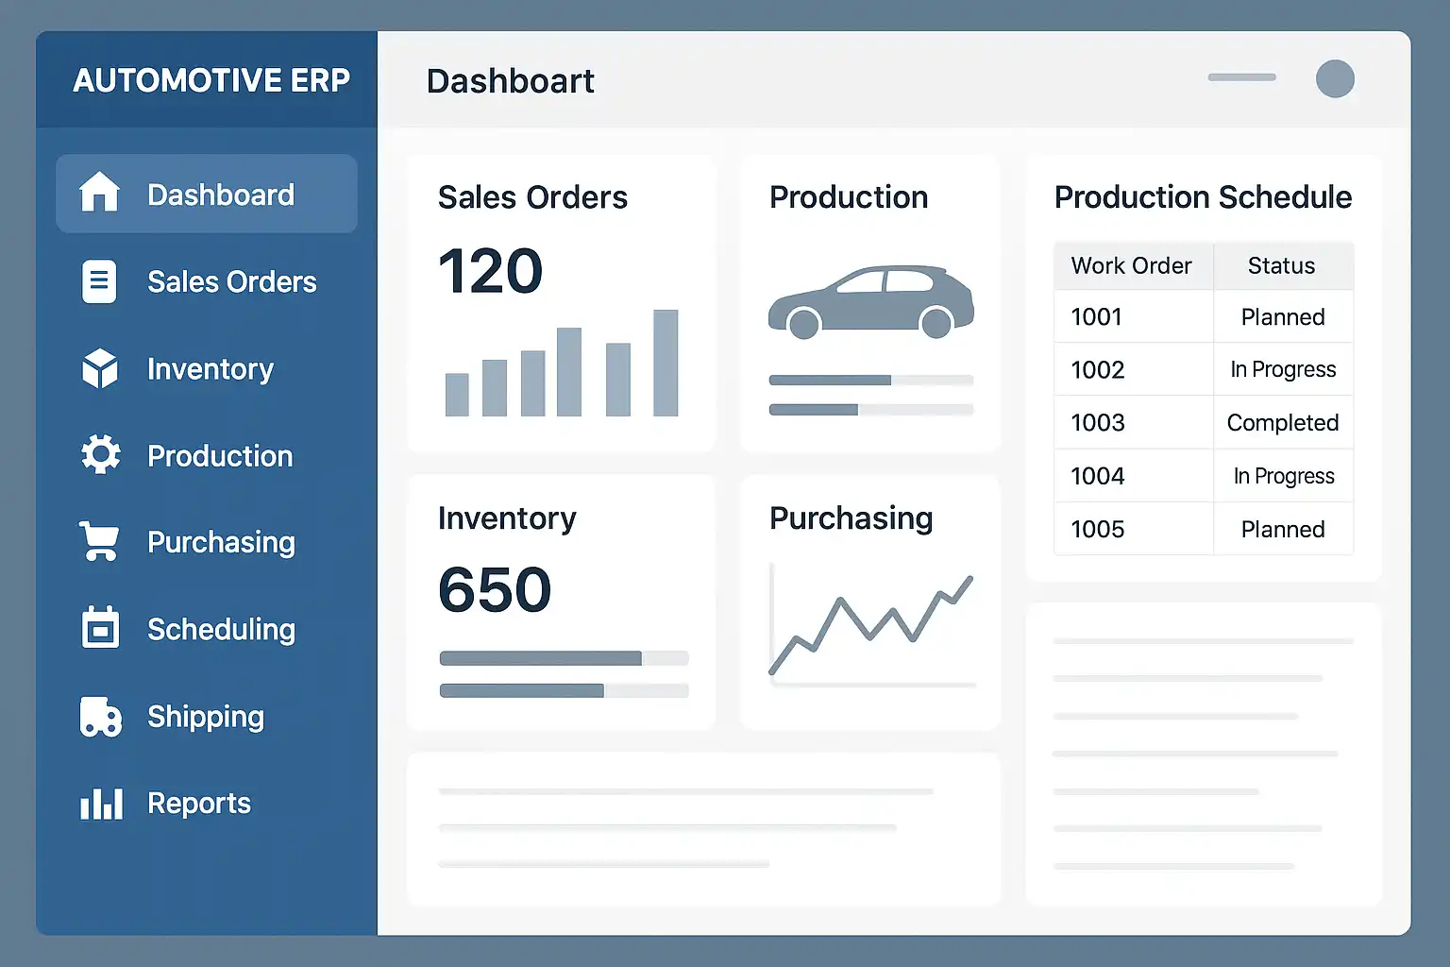This screenshot has height=967, width=1450.
Task: Click the Sales Orders bar chart
Action: 562,365
